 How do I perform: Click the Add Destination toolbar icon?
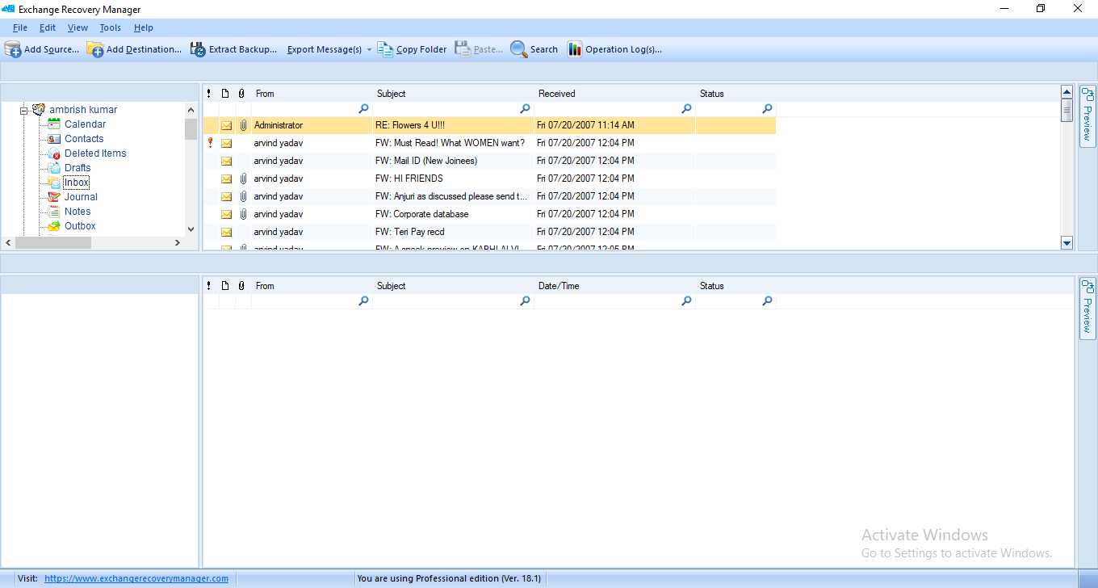95,49
